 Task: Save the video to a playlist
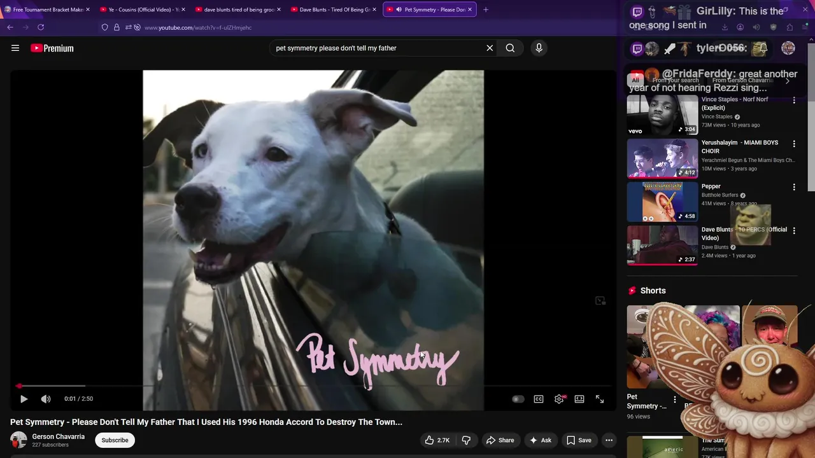tap(579, 440)
